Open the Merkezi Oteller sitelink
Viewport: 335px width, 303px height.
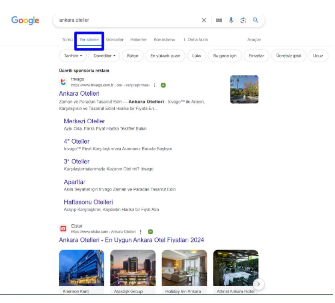pos(84,121)
